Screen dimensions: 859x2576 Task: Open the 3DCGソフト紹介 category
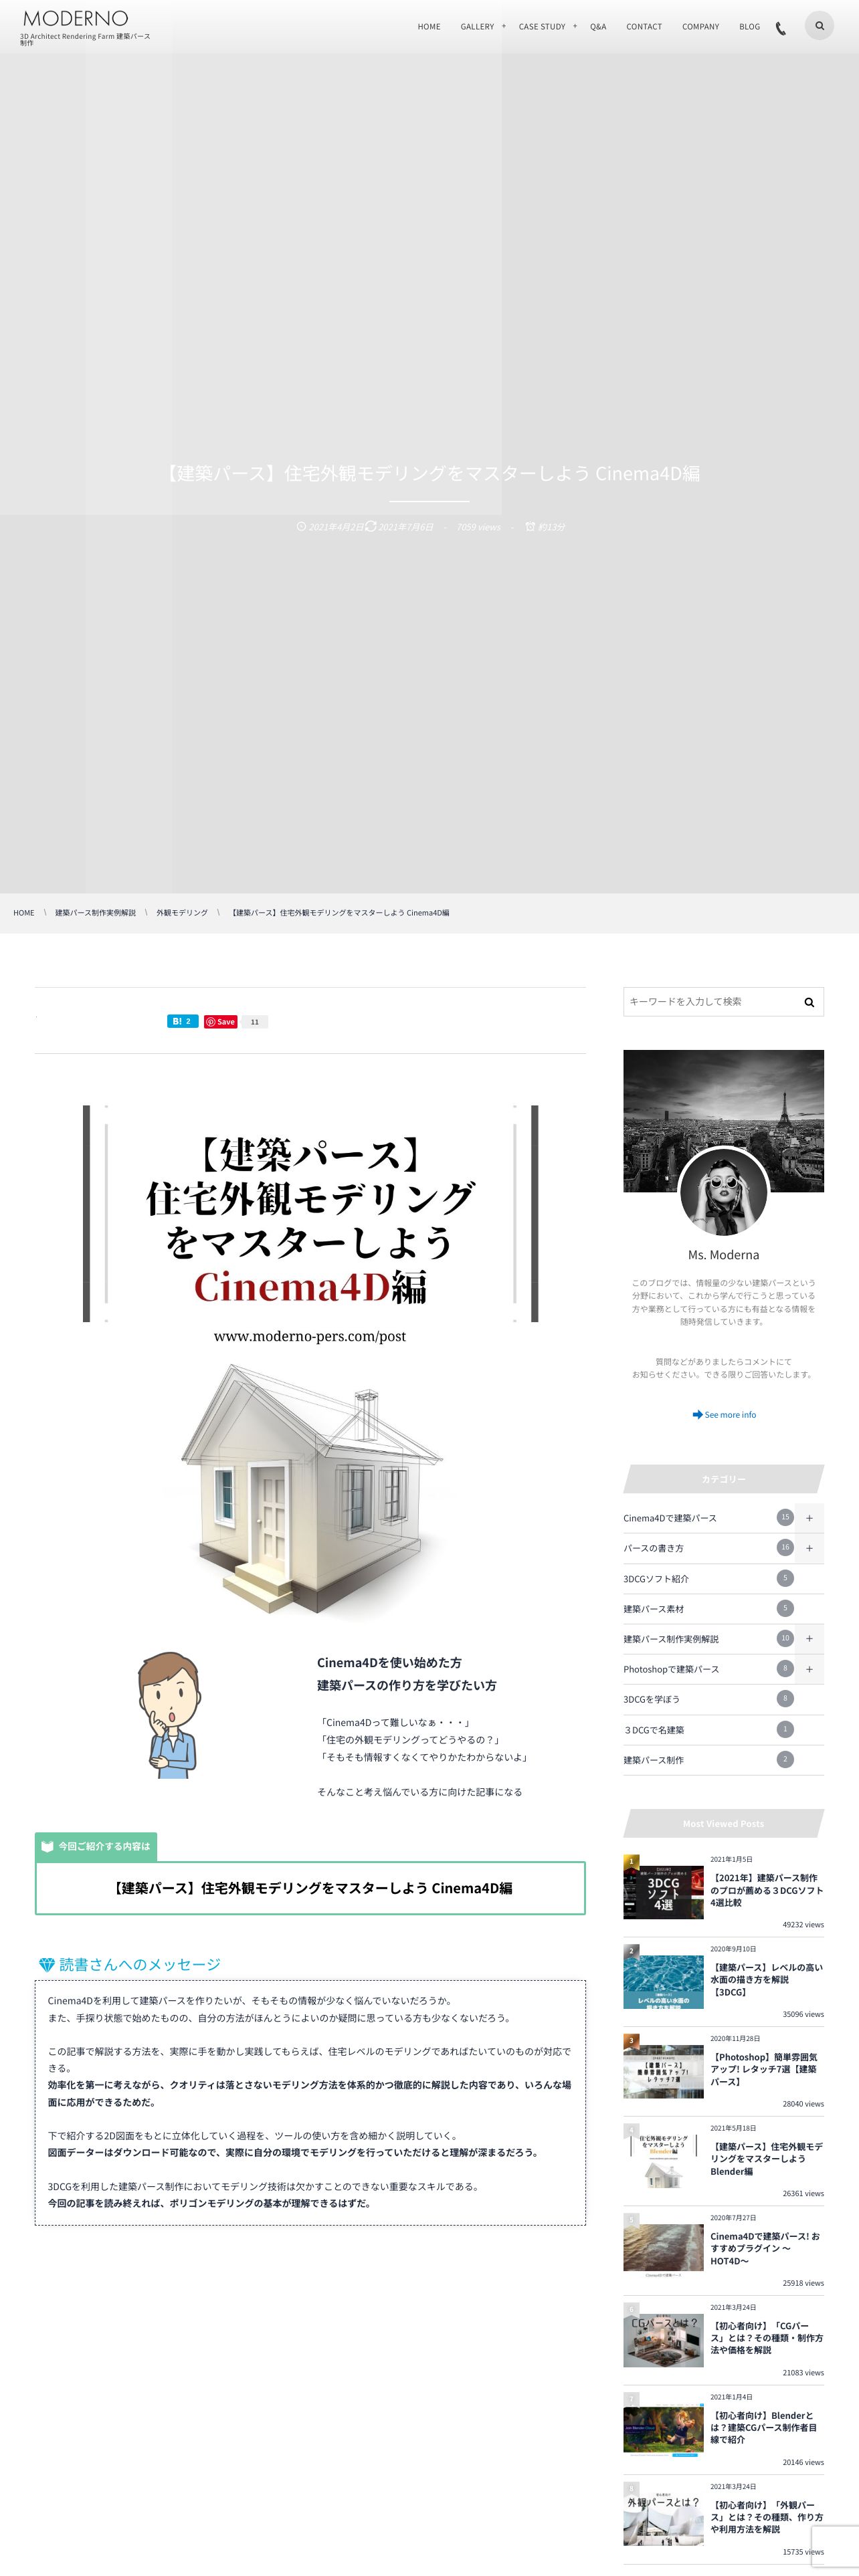coord(656,1579)
